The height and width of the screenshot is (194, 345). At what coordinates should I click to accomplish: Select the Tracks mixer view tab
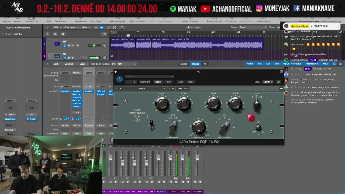(195, 64)
